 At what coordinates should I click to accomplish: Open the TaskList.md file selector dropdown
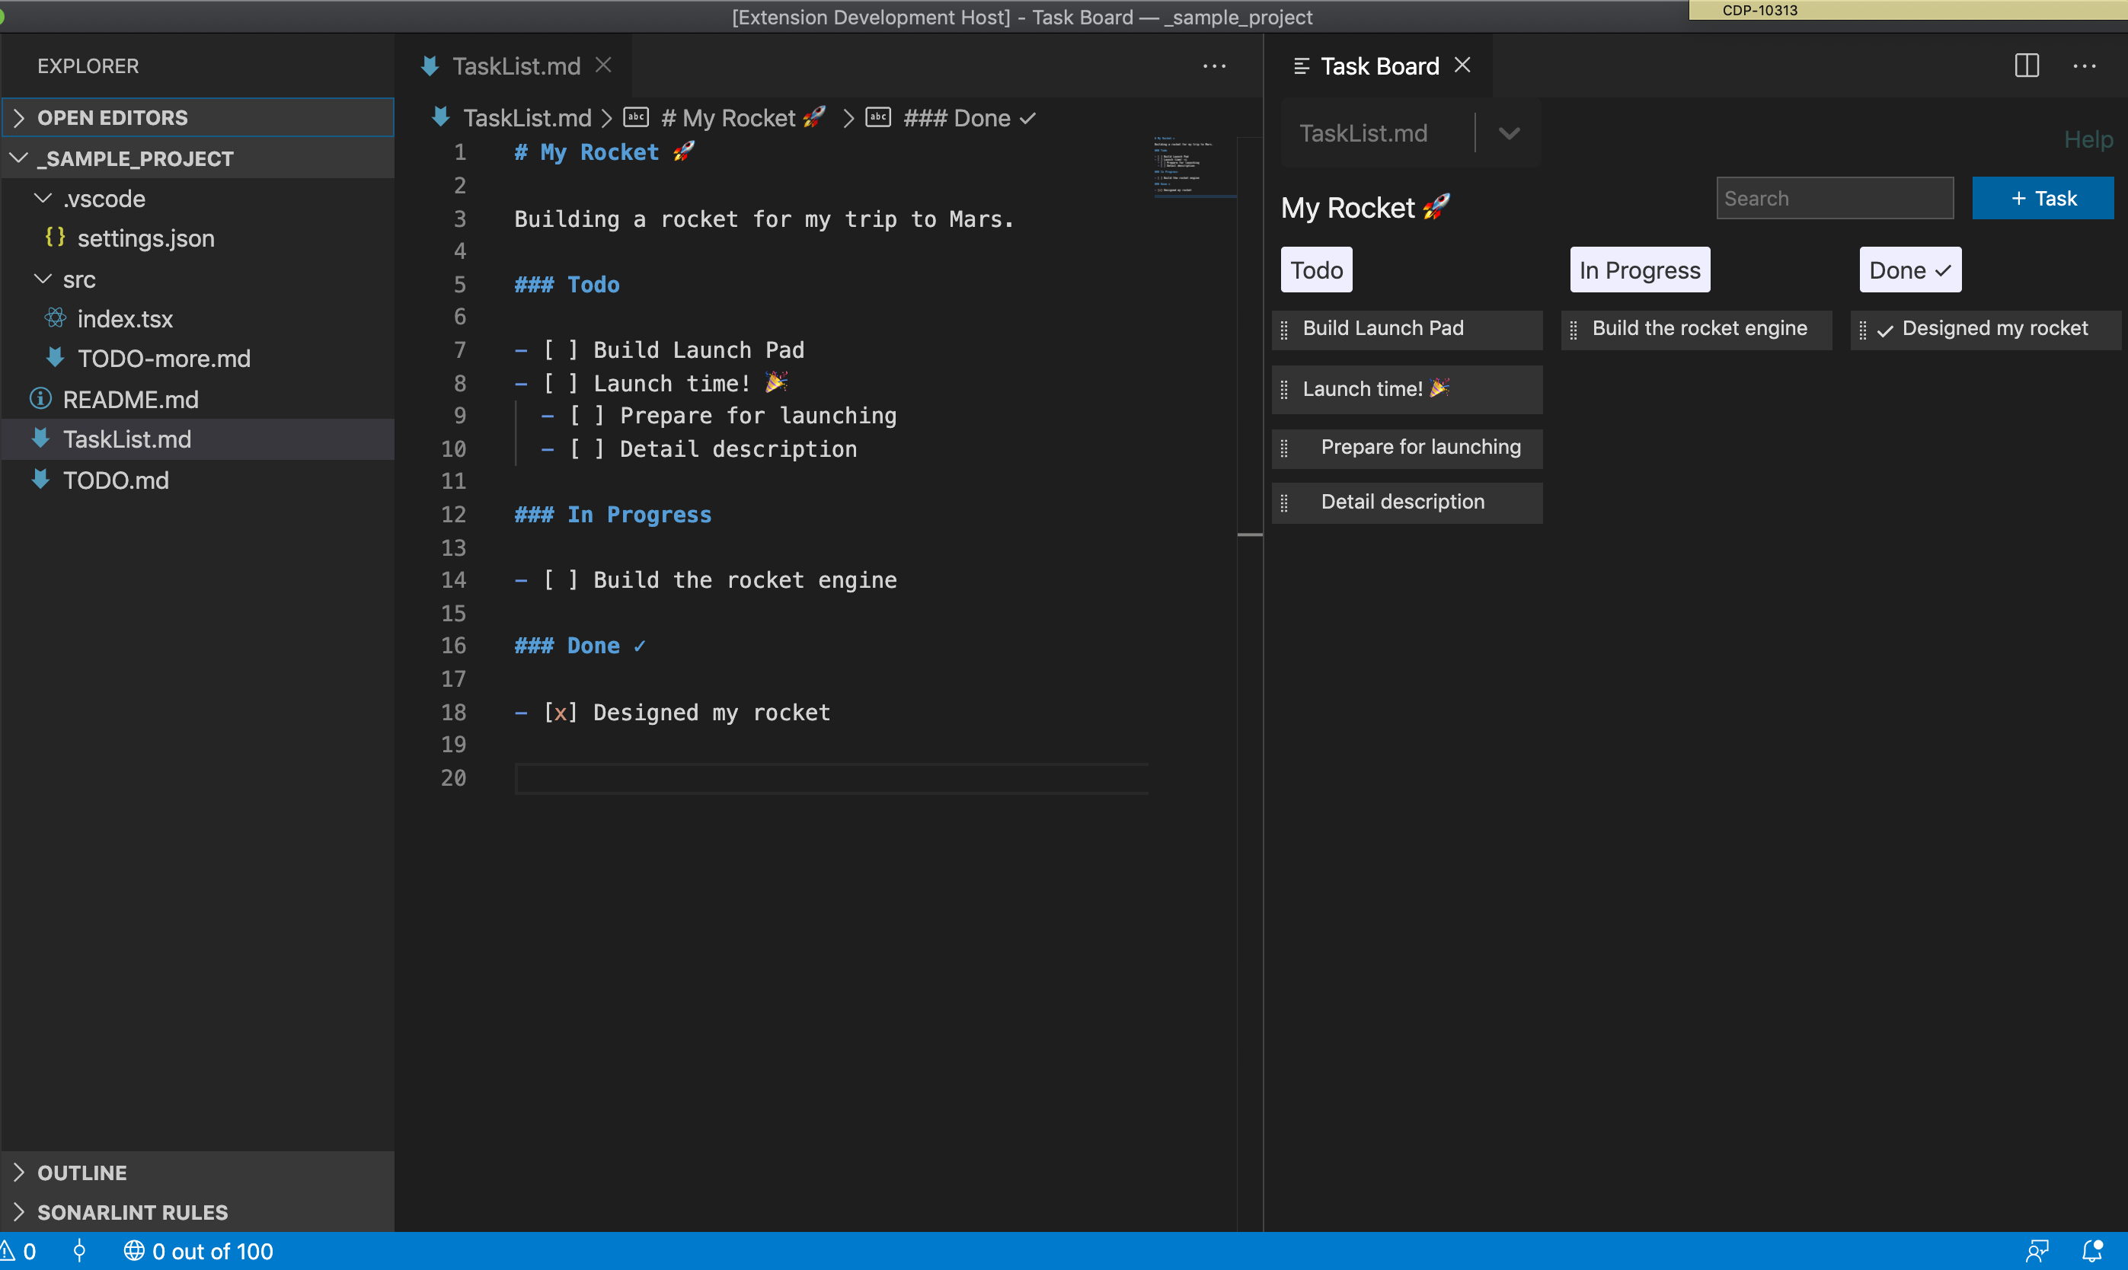(1509, 133)
